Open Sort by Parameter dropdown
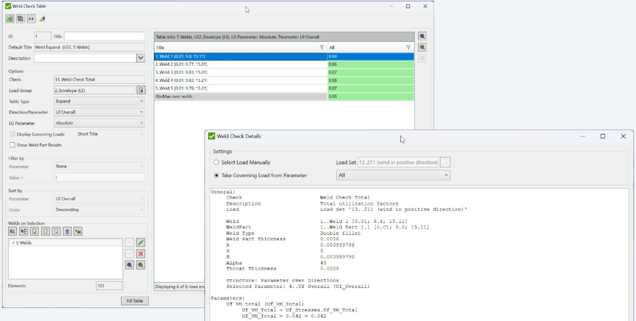 (100, 199)
